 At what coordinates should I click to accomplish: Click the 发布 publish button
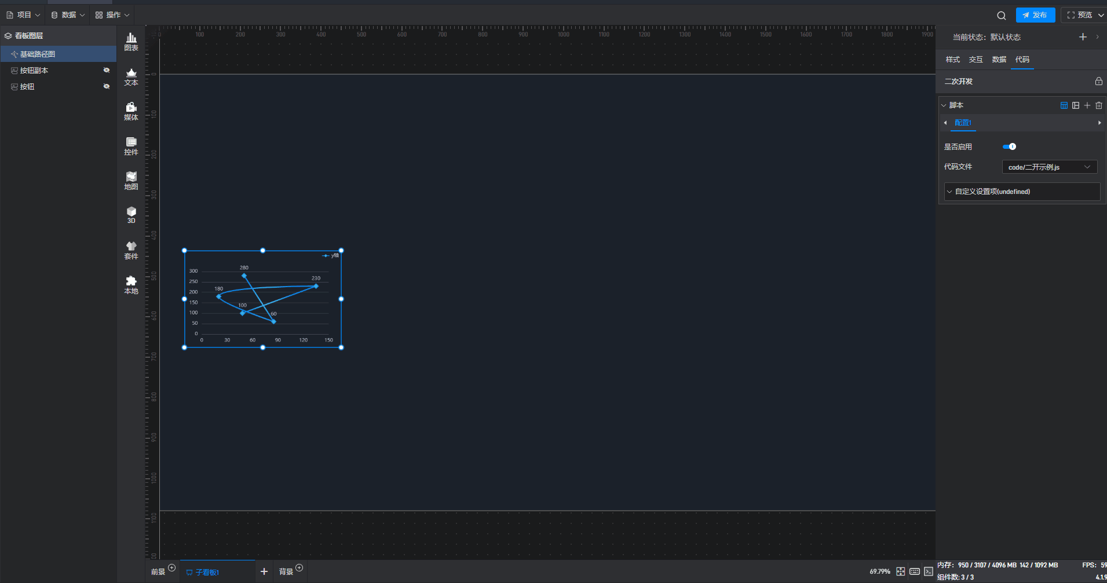(1035, 15)
